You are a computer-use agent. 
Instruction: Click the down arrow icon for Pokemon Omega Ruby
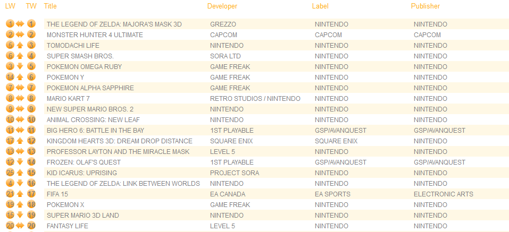(20, 66)
